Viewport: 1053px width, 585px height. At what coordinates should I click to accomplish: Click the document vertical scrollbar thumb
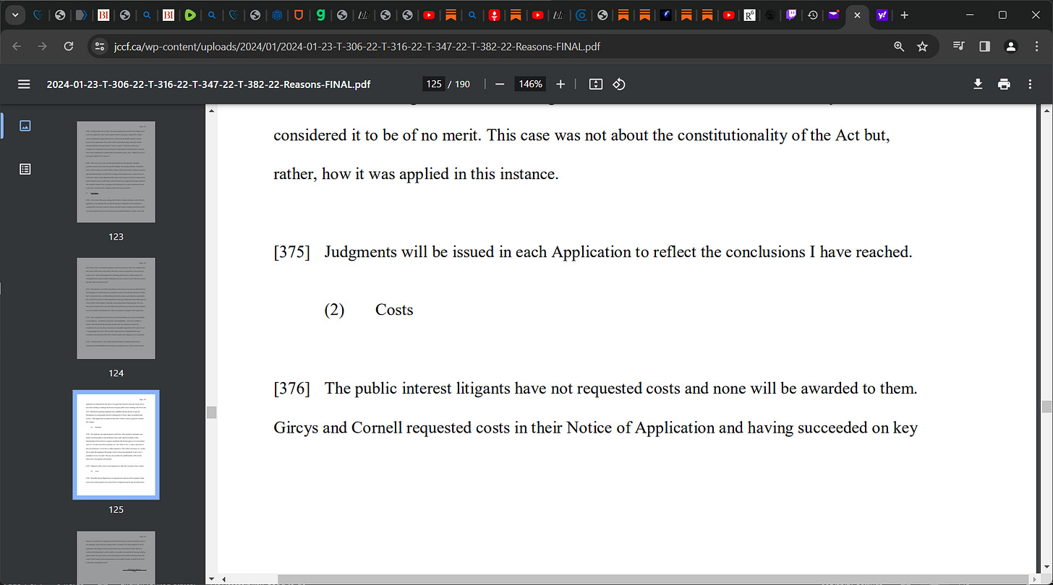tap(1046, 407)
